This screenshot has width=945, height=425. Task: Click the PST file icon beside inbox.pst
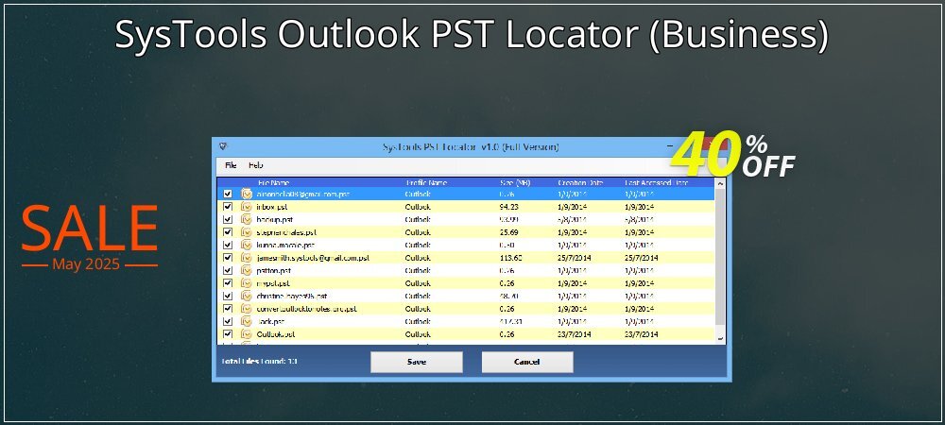pos(246,207)
